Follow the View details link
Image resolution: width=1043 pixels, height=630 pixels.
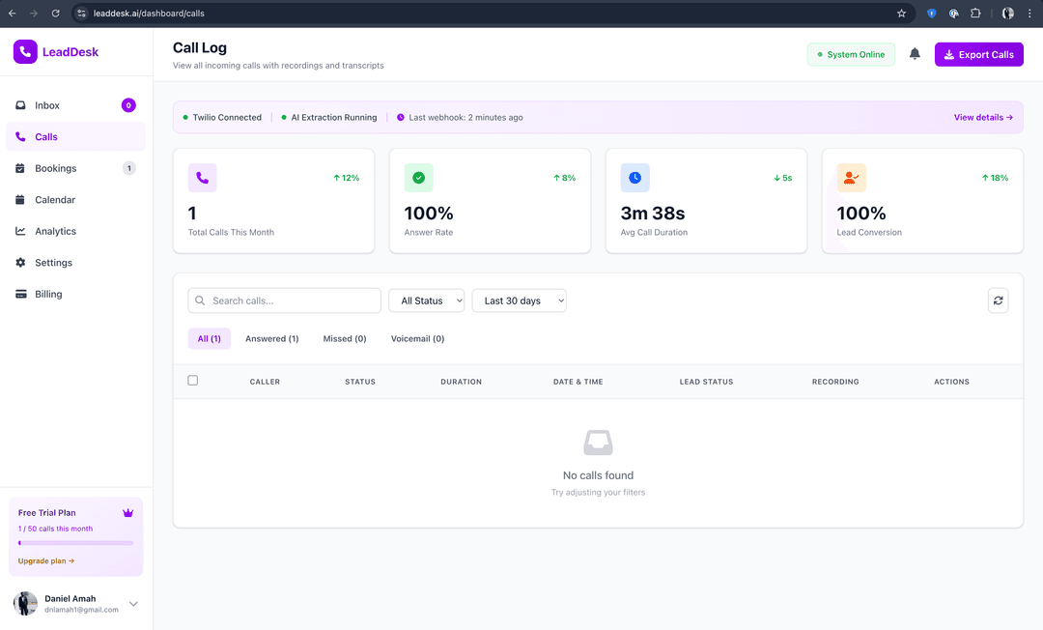tap(982, 117)
